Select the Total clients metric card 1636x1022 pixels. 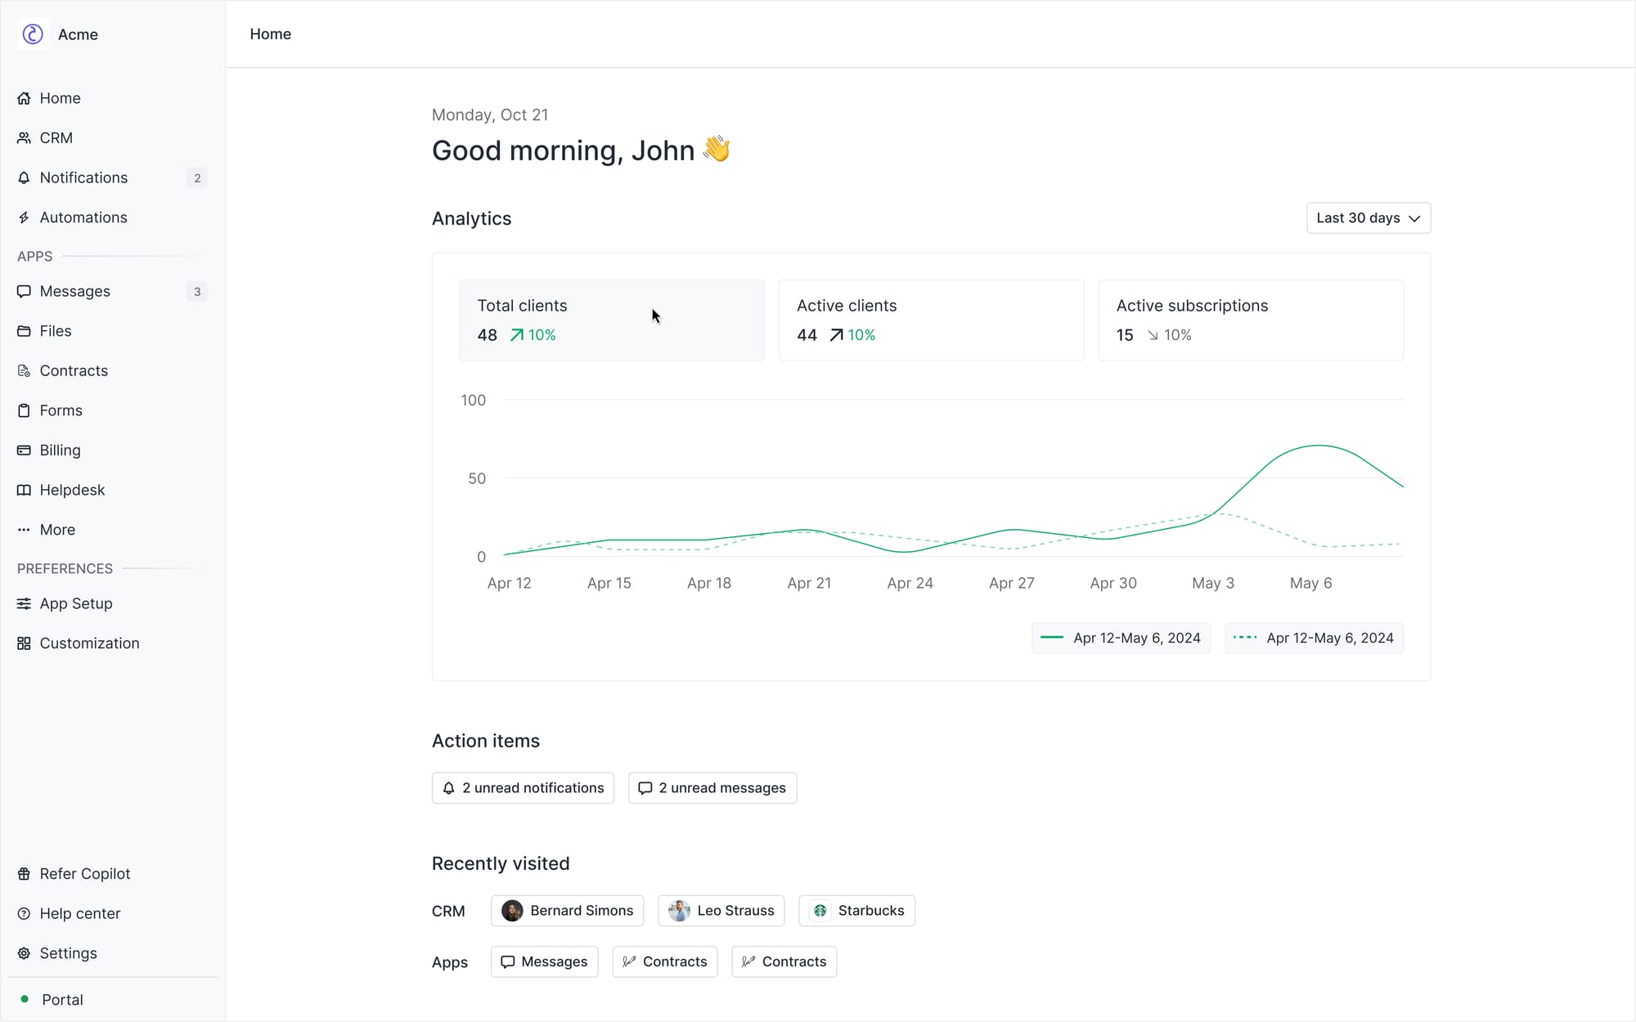[611, 320]
